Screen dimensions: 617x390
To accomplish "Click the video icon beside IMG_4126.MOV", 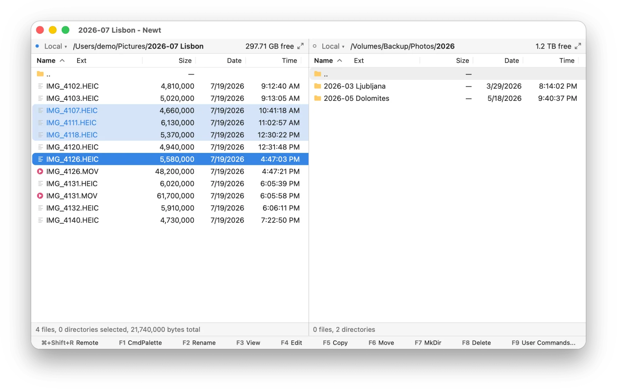I will (x=40, y=172).
